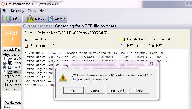Select Logical drives category
Viewport: 192px width, 109px height.
12,76
